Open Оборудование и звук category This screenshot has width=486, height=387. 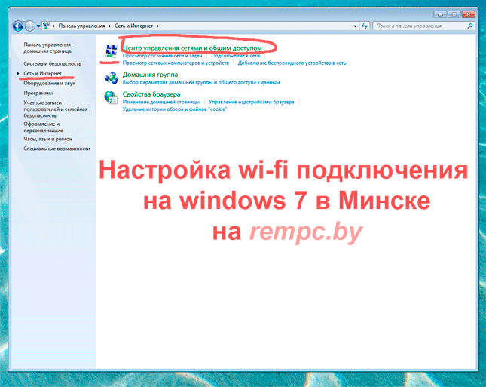50,84
